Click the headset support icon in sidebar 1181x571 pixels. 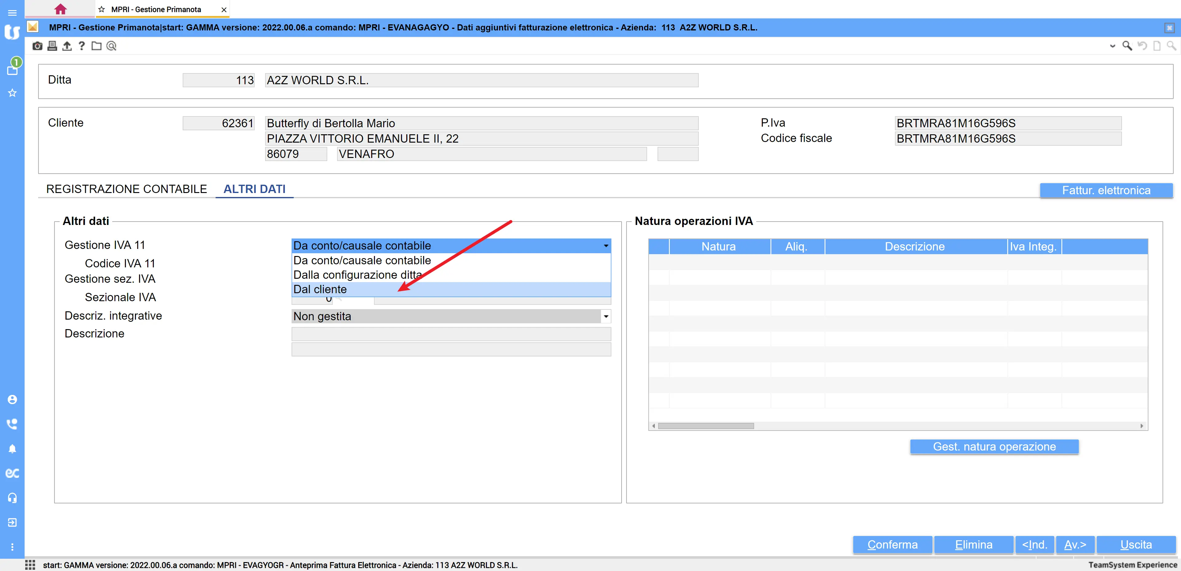click(x=12, y=498)
